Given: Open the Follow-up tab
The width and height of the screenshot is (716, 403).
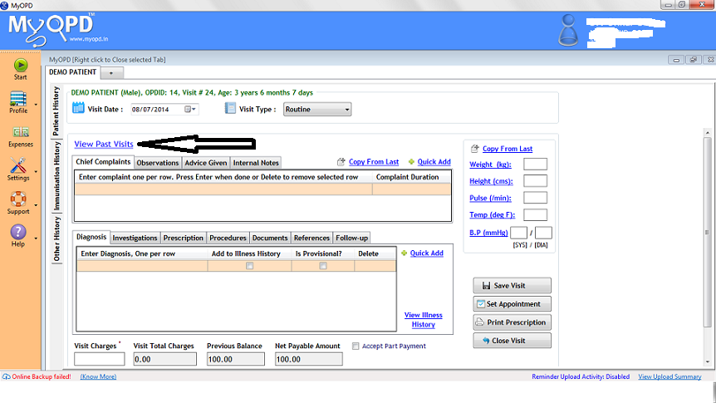Looking at the screenshot, I should [351, 238].
